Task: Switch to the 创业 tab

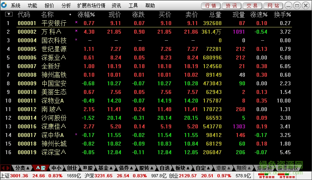Action: [x=72, y=168]
